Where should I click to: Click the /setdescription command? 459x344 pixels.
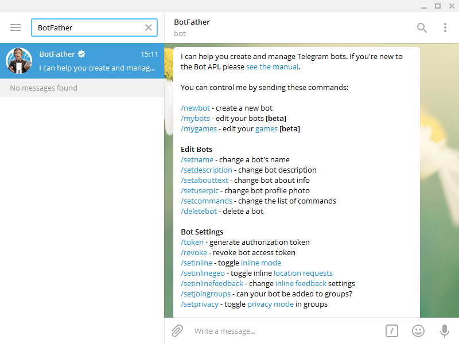pyautogui.click(x=207, y=170)
